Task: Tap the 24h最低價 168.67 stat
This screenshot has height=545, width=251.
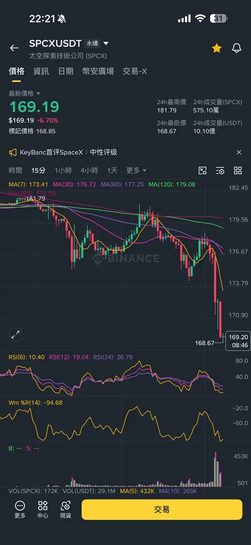Action: [x=172, y=127]
